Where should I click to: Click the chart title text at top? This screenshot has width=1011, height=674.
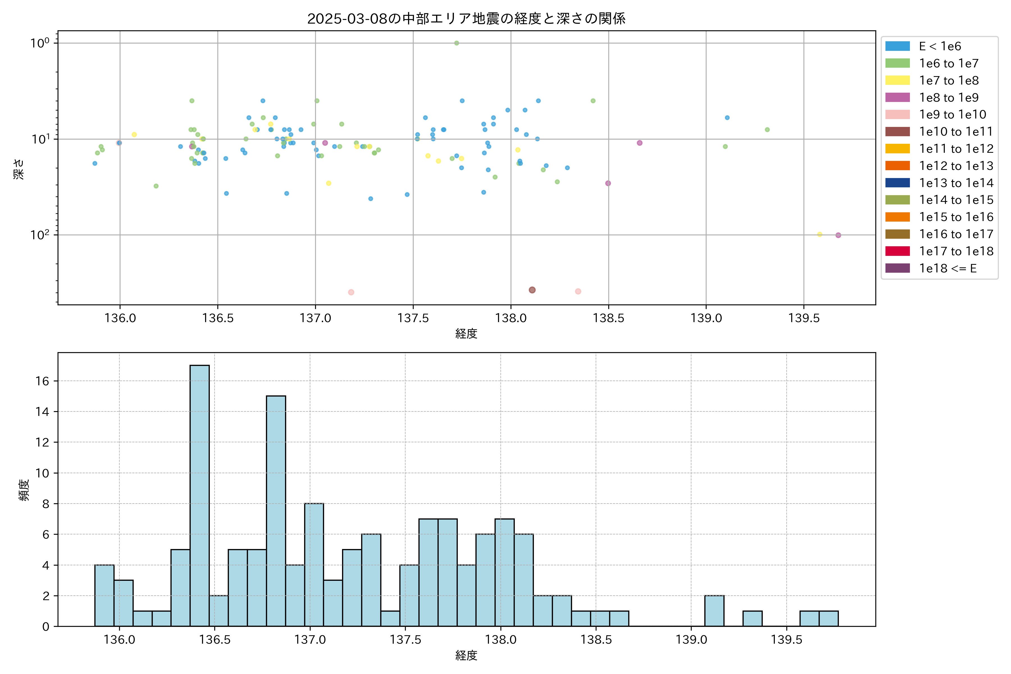point(466,19)
